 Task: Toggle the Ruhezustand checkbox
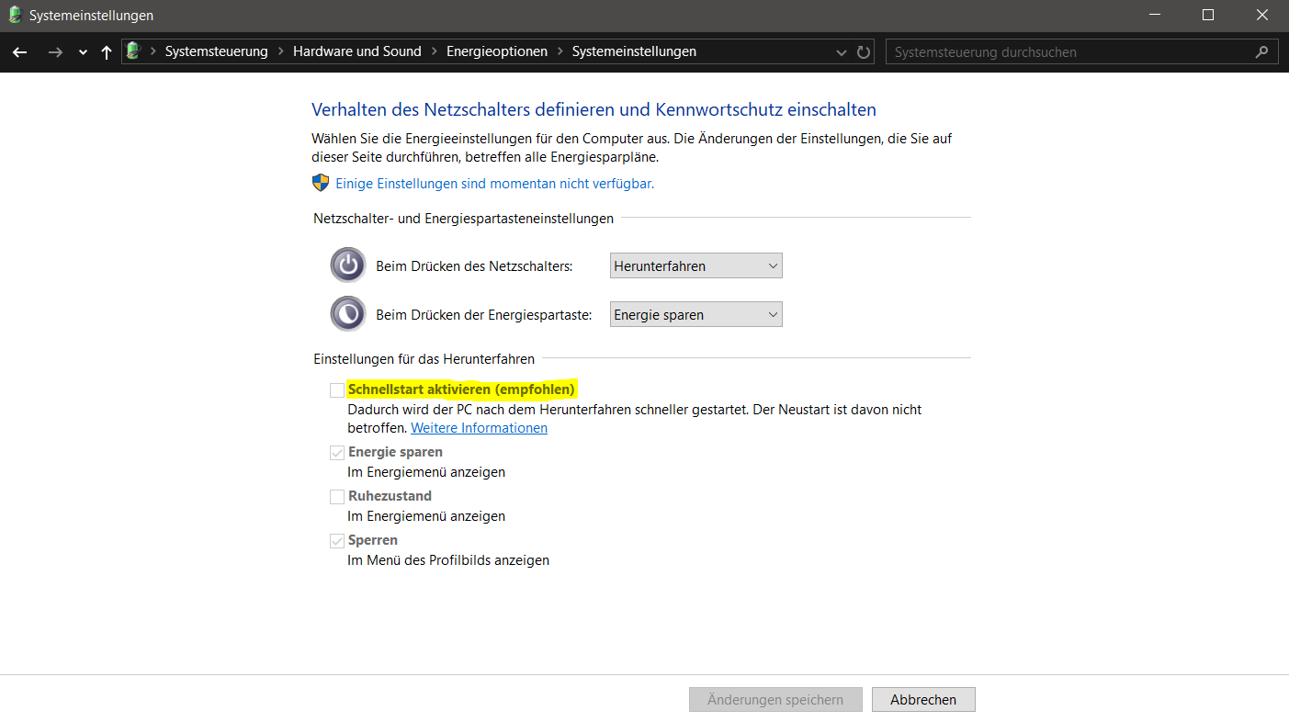(x=337, y=497)
